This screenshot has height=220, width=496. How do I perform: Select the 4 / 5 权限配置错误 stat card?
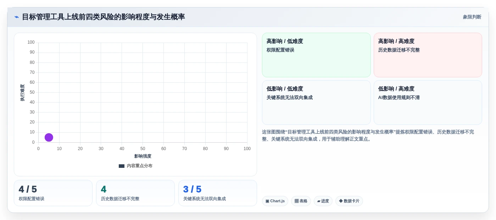click(53, 193)
